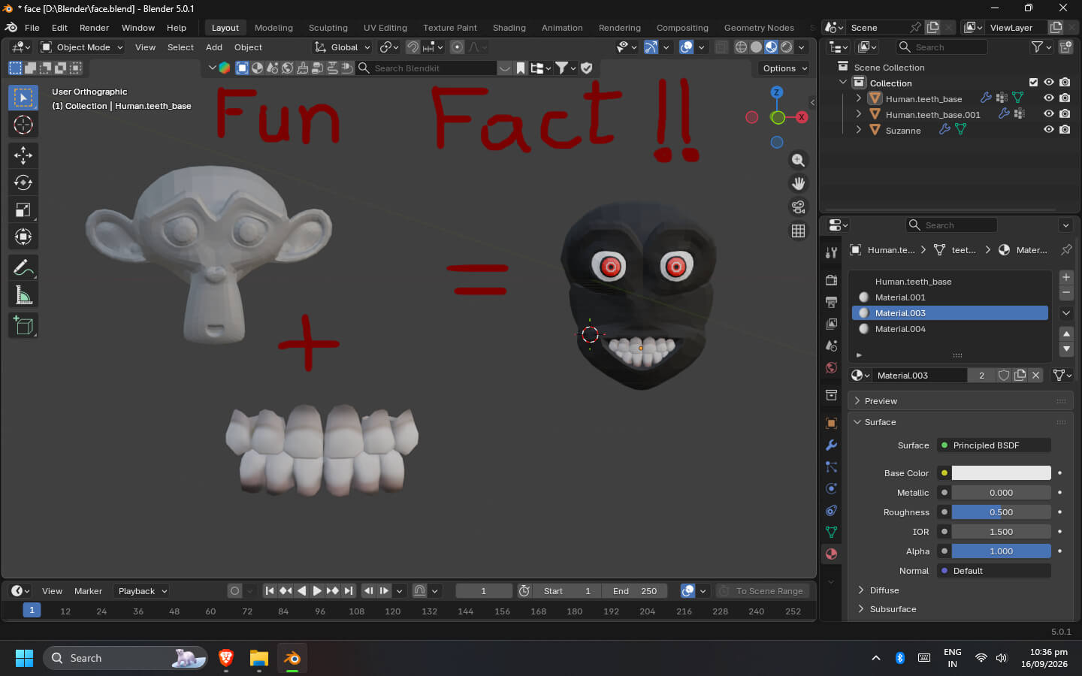Select the Add Cube tool
Screen dimensions: 1082x676
23,326
